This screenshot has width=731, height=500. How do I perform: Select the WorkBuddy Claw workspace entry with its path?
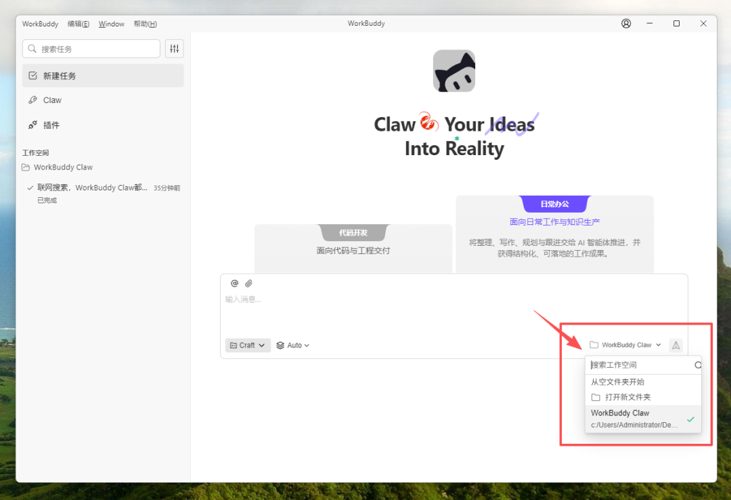click(x=643, y=419)
